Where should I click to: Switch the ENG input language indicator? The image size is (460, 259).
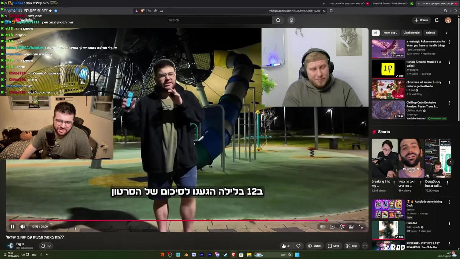tap(34, 255)
